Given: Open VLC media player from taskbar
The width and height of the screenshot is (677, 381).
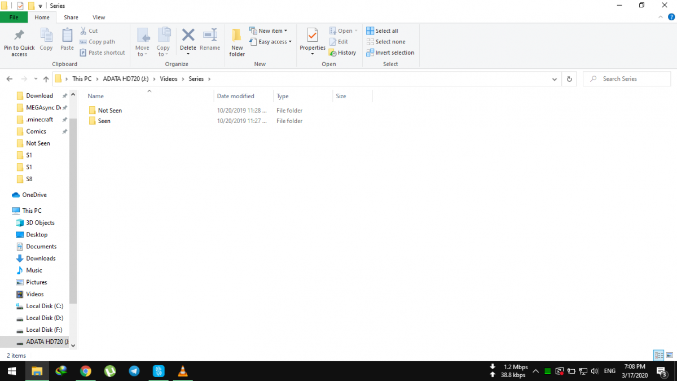Looking at the screenshot, I should [182, 371].
